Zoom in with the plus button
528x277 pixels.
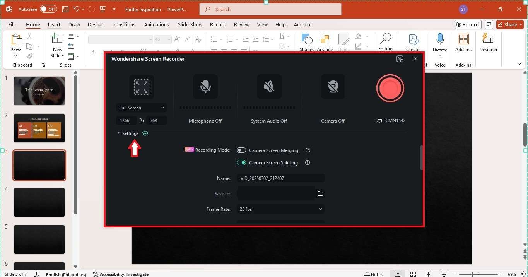click(501, 274)
